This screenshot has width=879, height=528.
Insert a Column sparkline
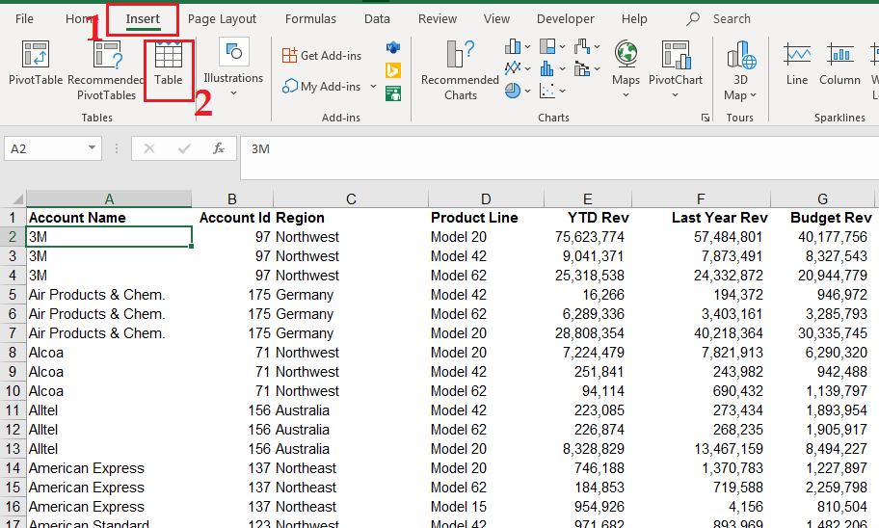tap(839, 63)
